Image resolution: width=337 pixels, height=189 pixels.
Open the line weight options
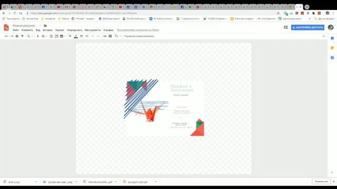tap(81, 36)
